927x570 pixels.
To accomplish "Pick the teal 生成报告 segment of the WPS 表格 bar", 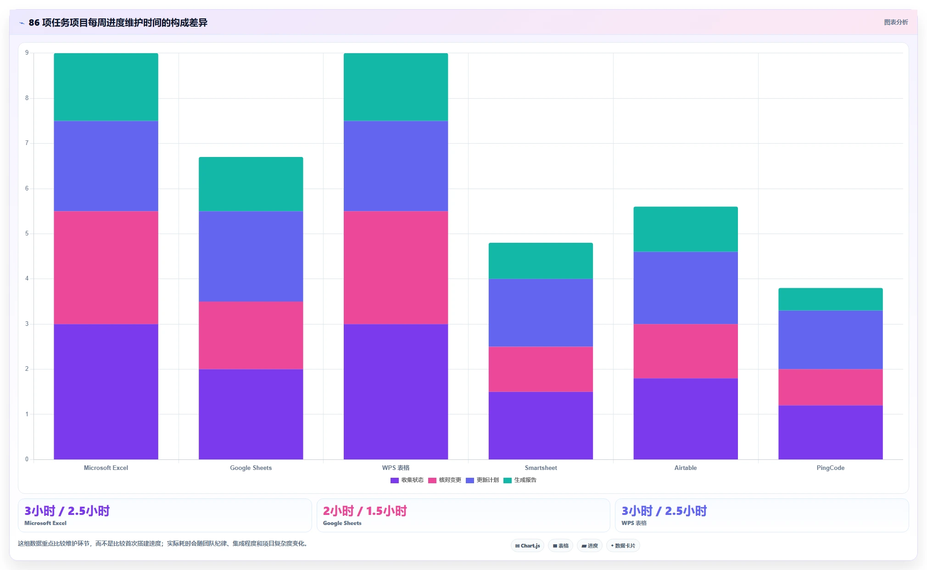I will click(396, 87).
